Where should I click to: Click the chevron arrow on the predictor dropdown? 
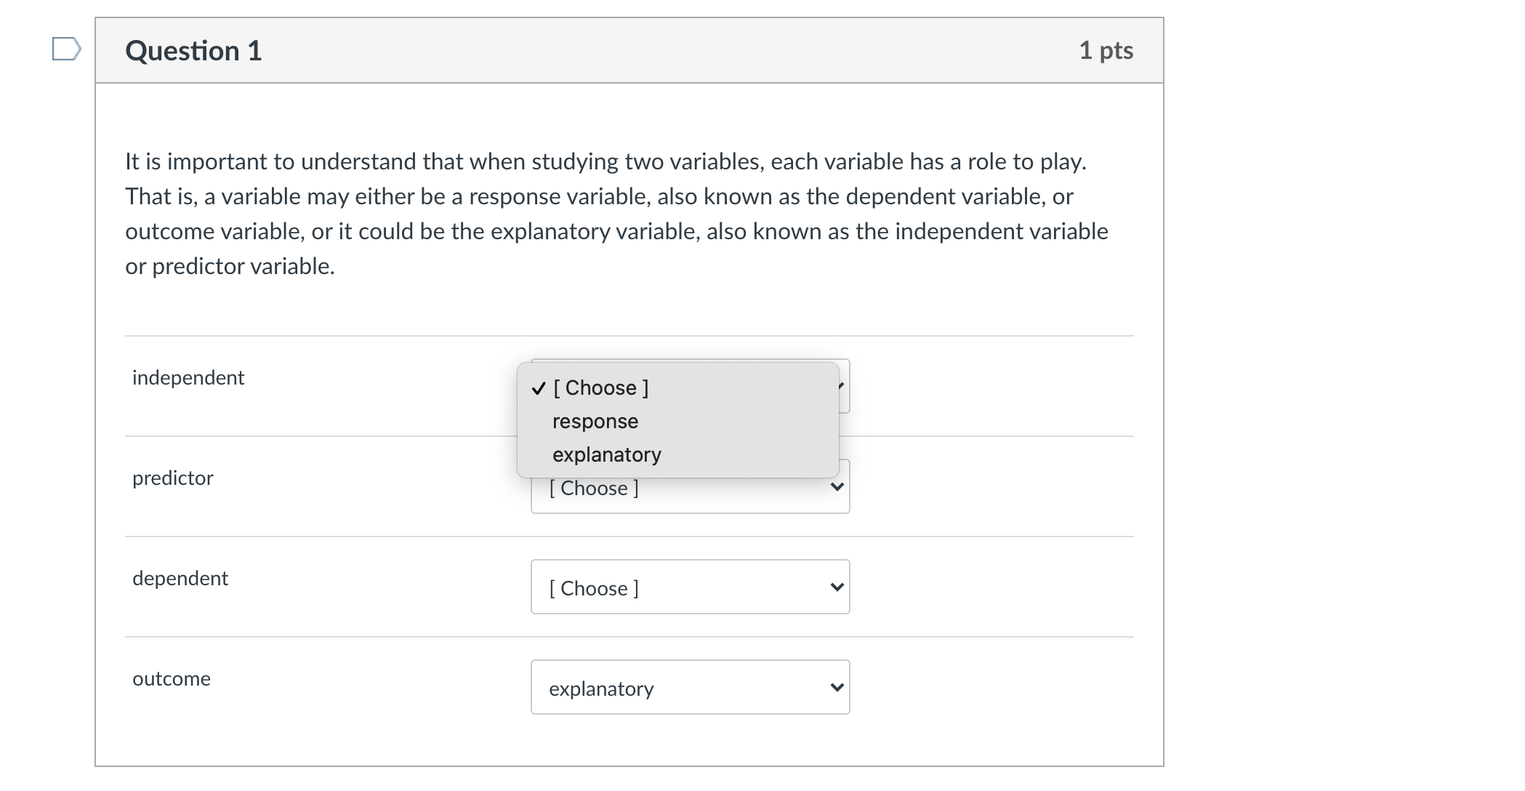[x=837, y=487]
